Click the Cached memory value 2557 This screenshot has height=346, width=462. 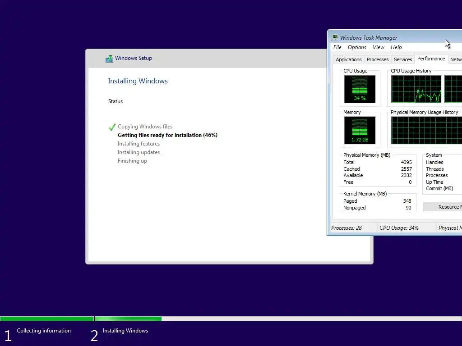406,169
